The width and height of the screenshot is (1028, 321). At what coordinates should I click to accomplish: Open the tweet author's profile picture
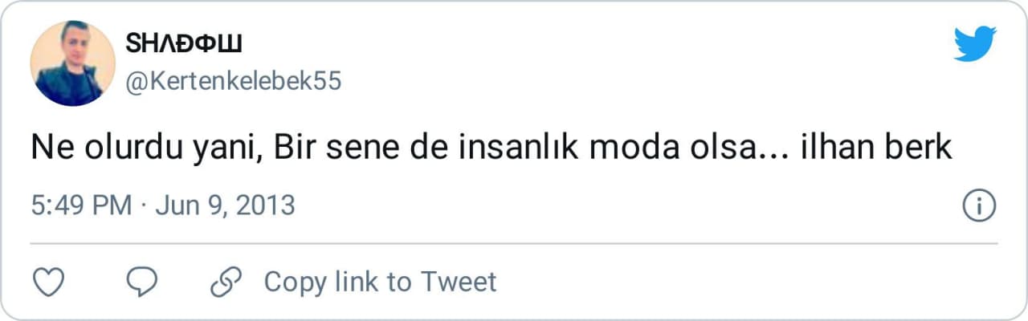click(72, 63)
